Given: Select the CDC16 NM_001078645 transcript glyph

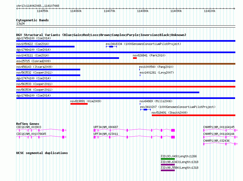Looking at the screenshot, I should point(42,137).
